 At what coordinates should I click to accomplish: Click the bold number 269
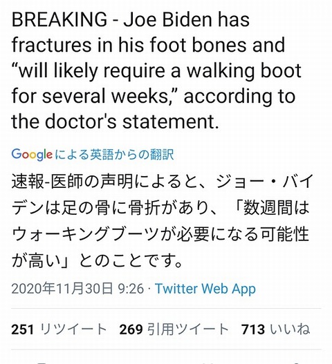tap(131, 329)
